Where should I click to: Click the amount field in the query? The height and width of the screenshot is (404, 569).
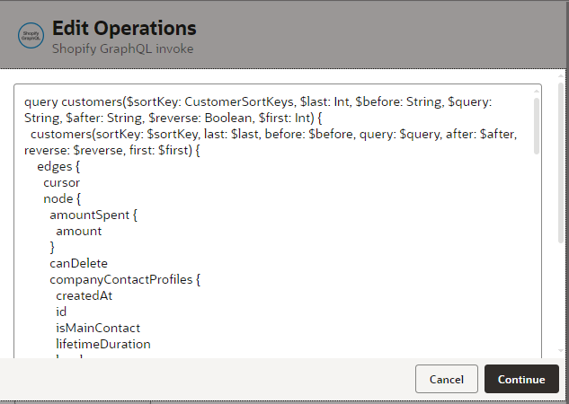(78, 231)
